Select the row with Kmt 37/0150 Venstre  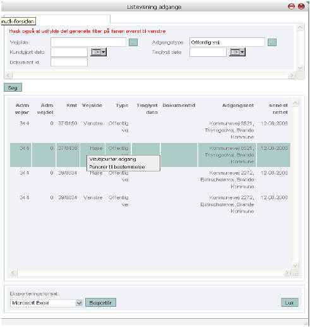(150, 130)
